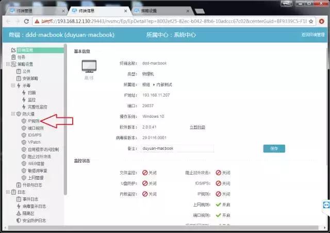Click the browser forward arrow
Image resolution: width=330 pixels, height=233 pixels.
point(18,21)
